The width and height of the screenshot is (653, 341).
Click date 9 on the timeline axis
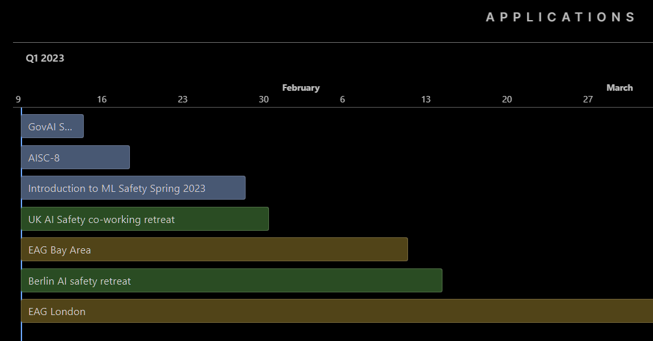pos(18,99)
